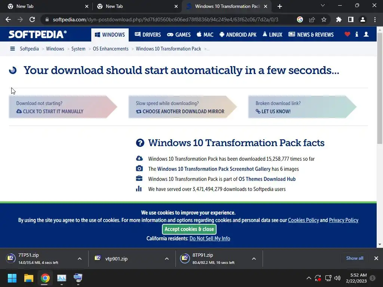Open File Explorer from the taskbar
The width and height of the screenshot is (383, 287).
click(28, 278)
